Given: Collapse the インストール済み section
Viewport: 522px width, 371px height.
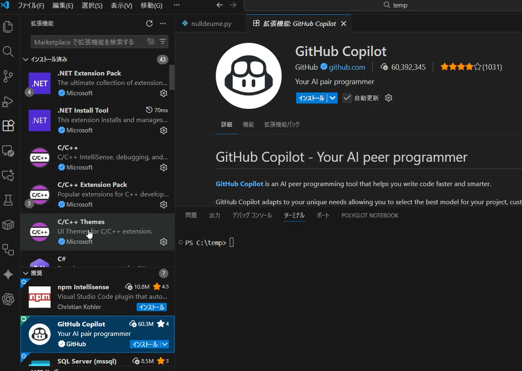Looking at the screenshot, I should point(26,59).
